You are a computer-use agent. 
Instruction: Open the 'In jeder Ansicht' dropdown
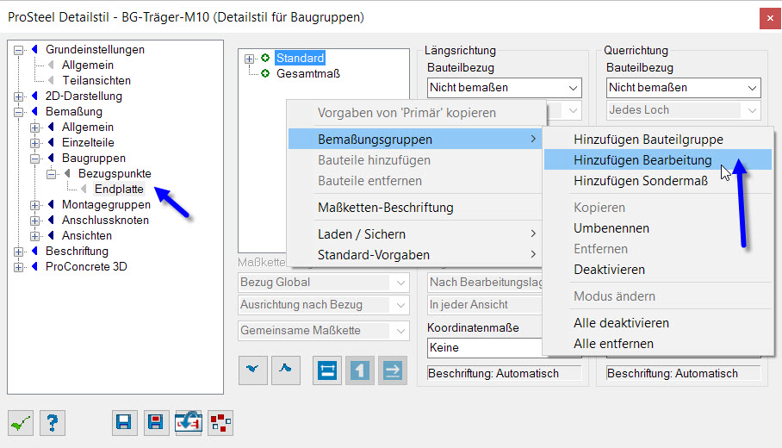[x=485, y=305]
